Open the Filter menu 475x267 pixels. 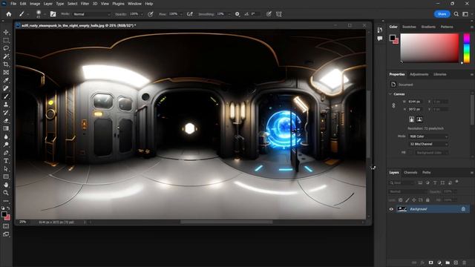tap(85, 4)
